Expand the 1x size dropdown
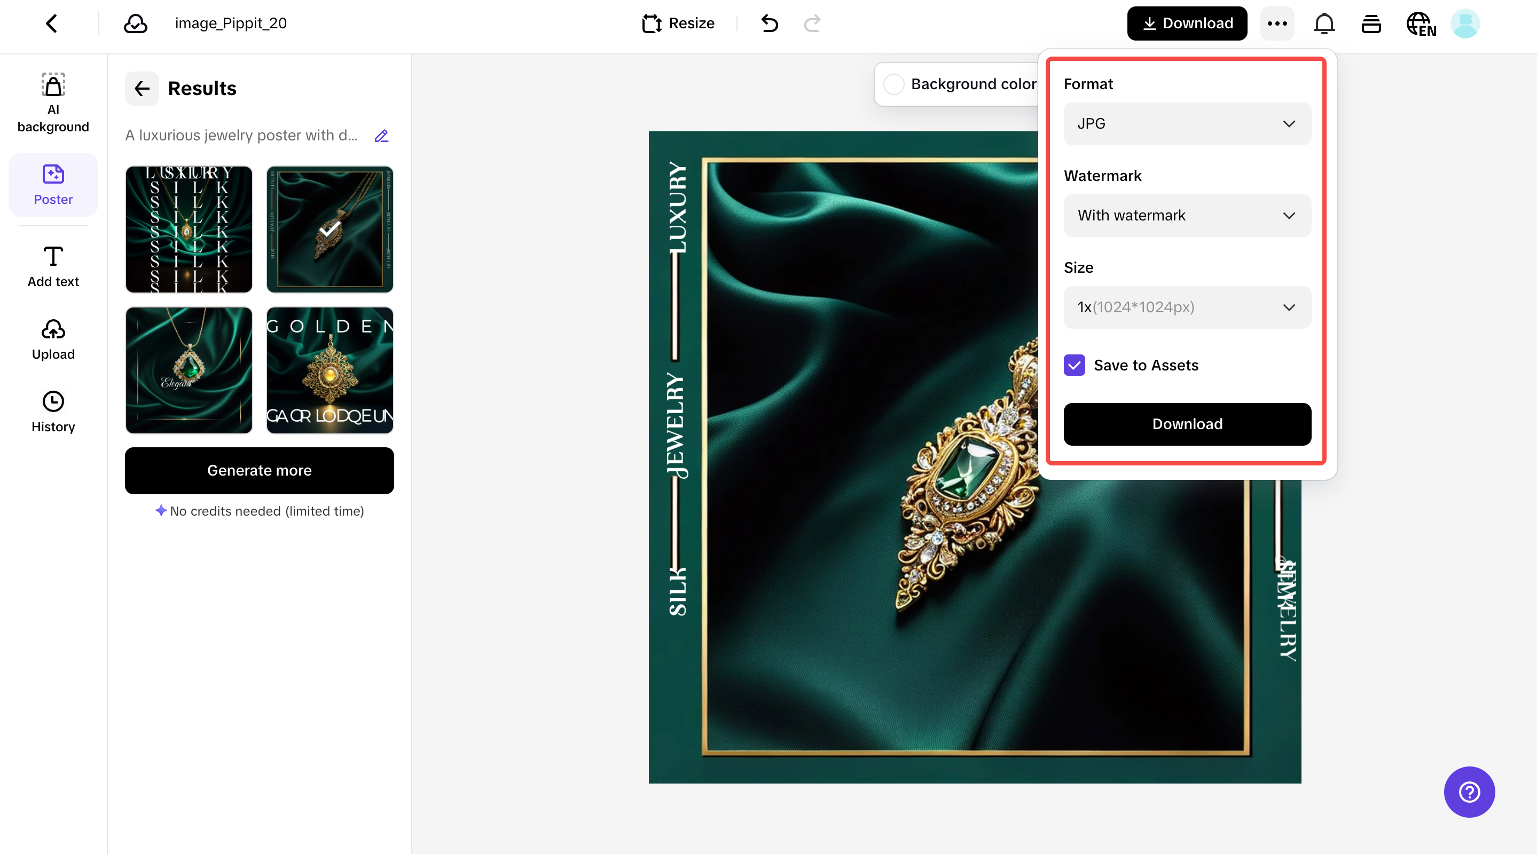This screenshot has height=854, width=1537. [1187, 307]
